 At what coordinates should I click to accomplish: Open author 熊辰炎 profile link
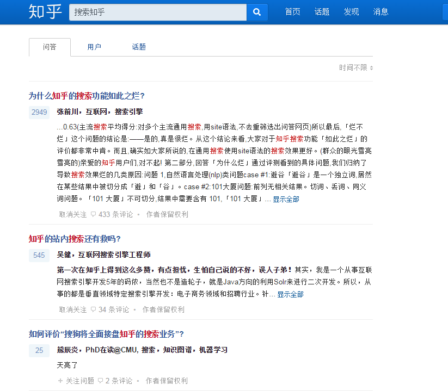67,350
